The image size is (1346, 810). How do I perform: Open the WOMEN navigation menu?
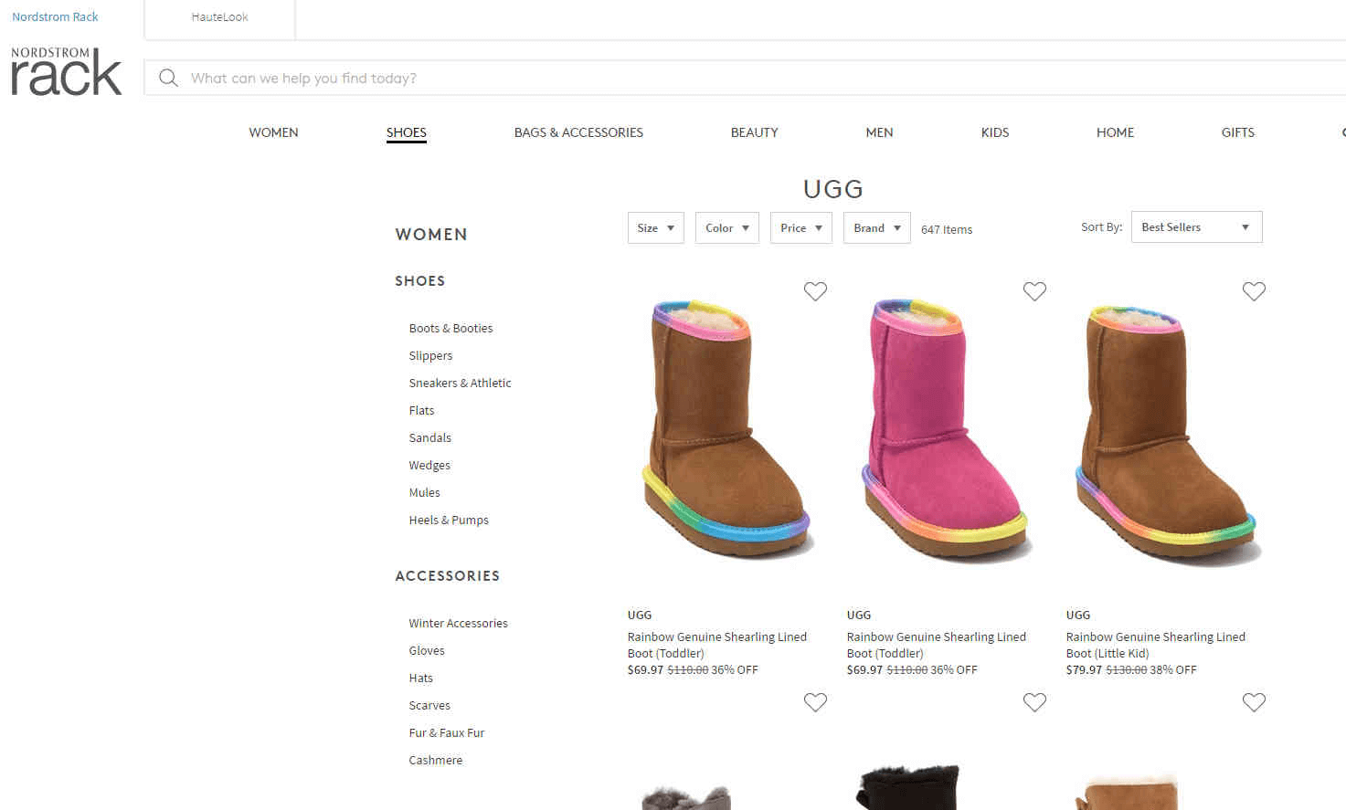click(273, 132)
